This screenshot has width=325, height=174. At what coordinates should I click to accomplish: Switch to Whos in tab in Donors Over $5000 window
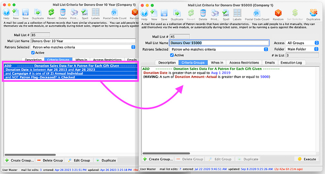pos(217,63)
